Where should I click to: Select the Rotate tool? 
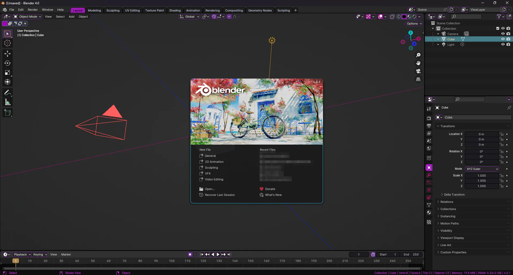click(x=7, y=63)
